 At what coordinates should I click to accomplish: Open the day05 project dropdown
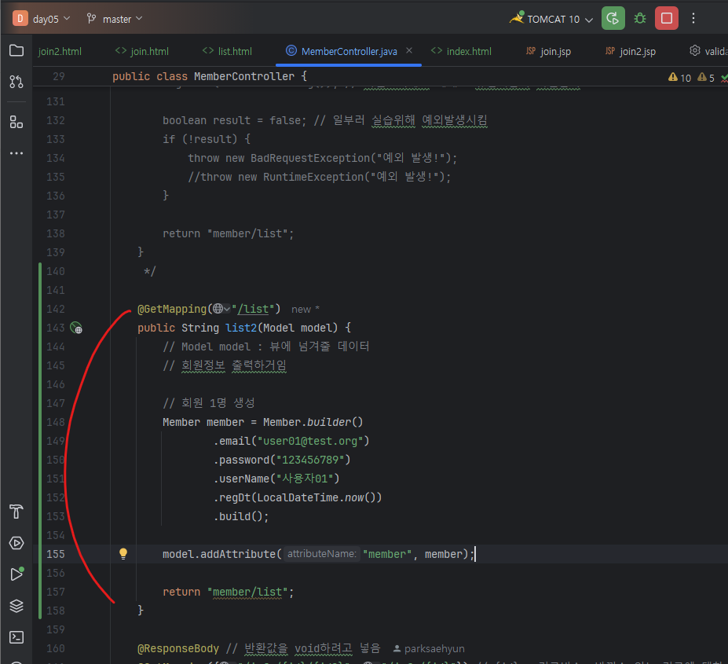(x=51, y=19)
